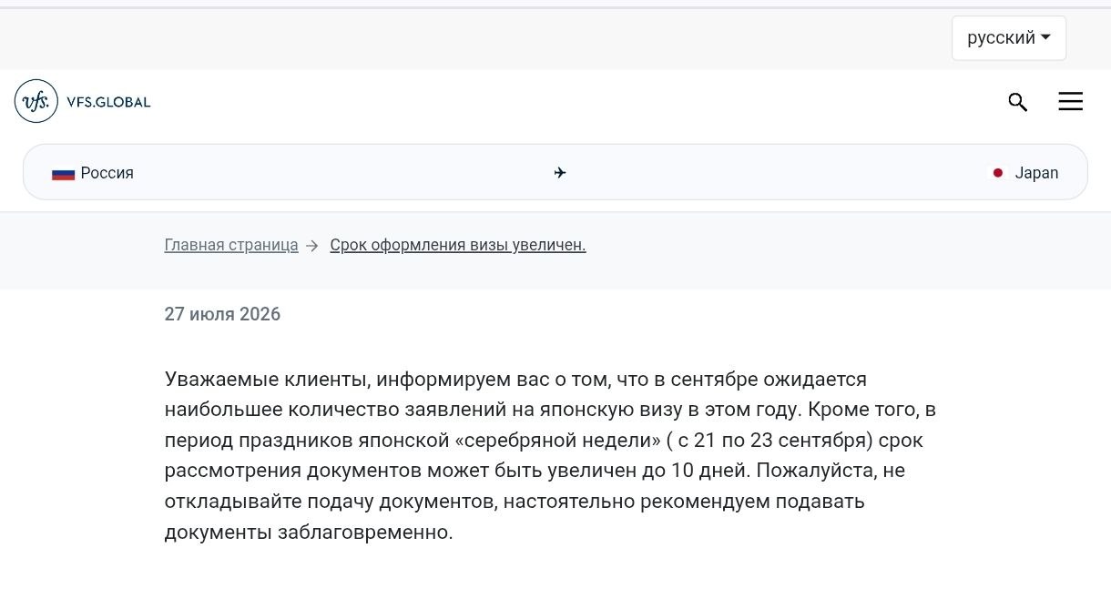Open Срок оформления визы увеличен breadcrumb
This screenshot has width=1111, height=609.
458,245
